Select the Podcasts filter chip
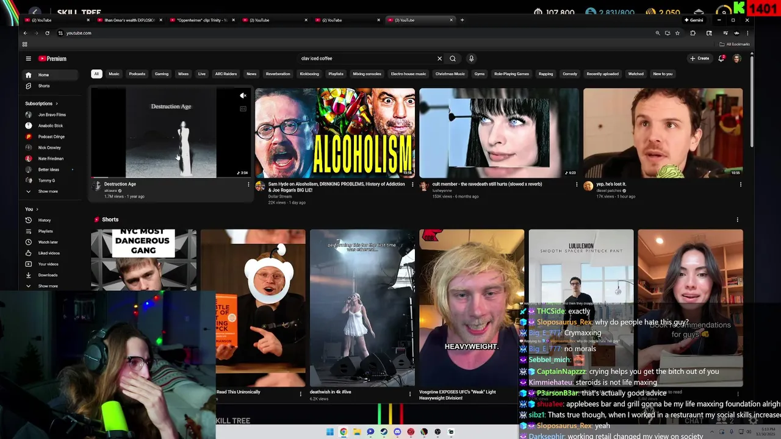The width and height of the screenshot is (781, 439). point(137,74)
